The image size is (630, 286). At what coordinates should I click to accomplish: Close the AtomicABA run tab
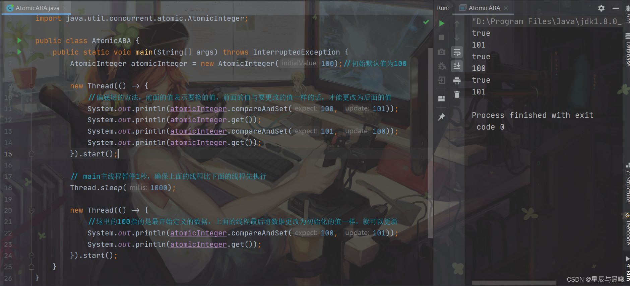506,8
